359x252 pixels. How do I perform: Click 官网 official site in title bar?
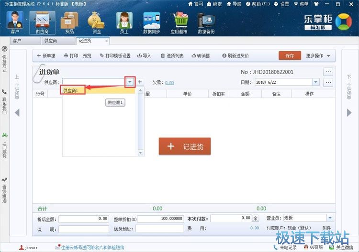tap(196, 4)
